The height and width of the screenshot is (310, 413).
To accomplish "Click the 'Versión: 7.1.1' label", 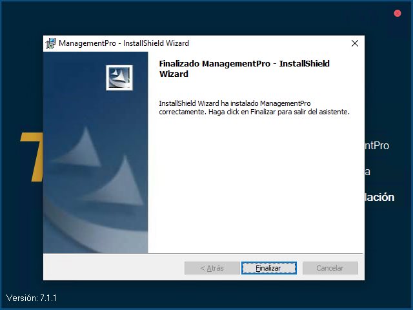I will coord(32,298).
